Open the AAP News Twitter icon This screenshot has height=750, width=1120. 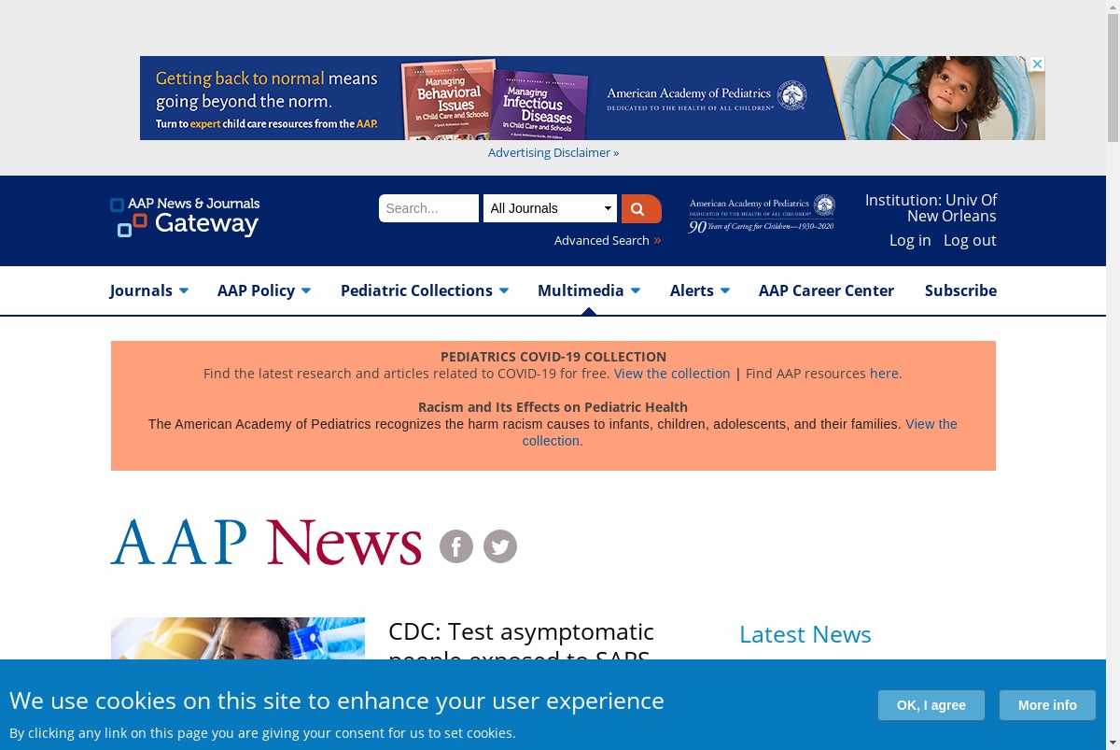point(500,546)
